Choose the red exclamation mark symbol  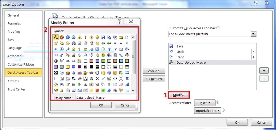(x=85, y=37)
